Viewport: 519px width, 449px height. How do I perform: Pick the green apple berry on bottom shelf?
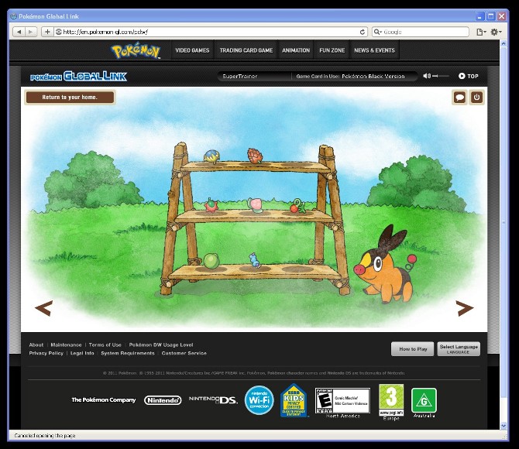211,260
